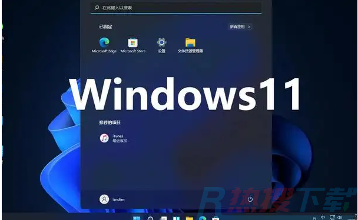Click the 已固定 pinned section heading
358x220 pixels.
(x=105, y=26)
